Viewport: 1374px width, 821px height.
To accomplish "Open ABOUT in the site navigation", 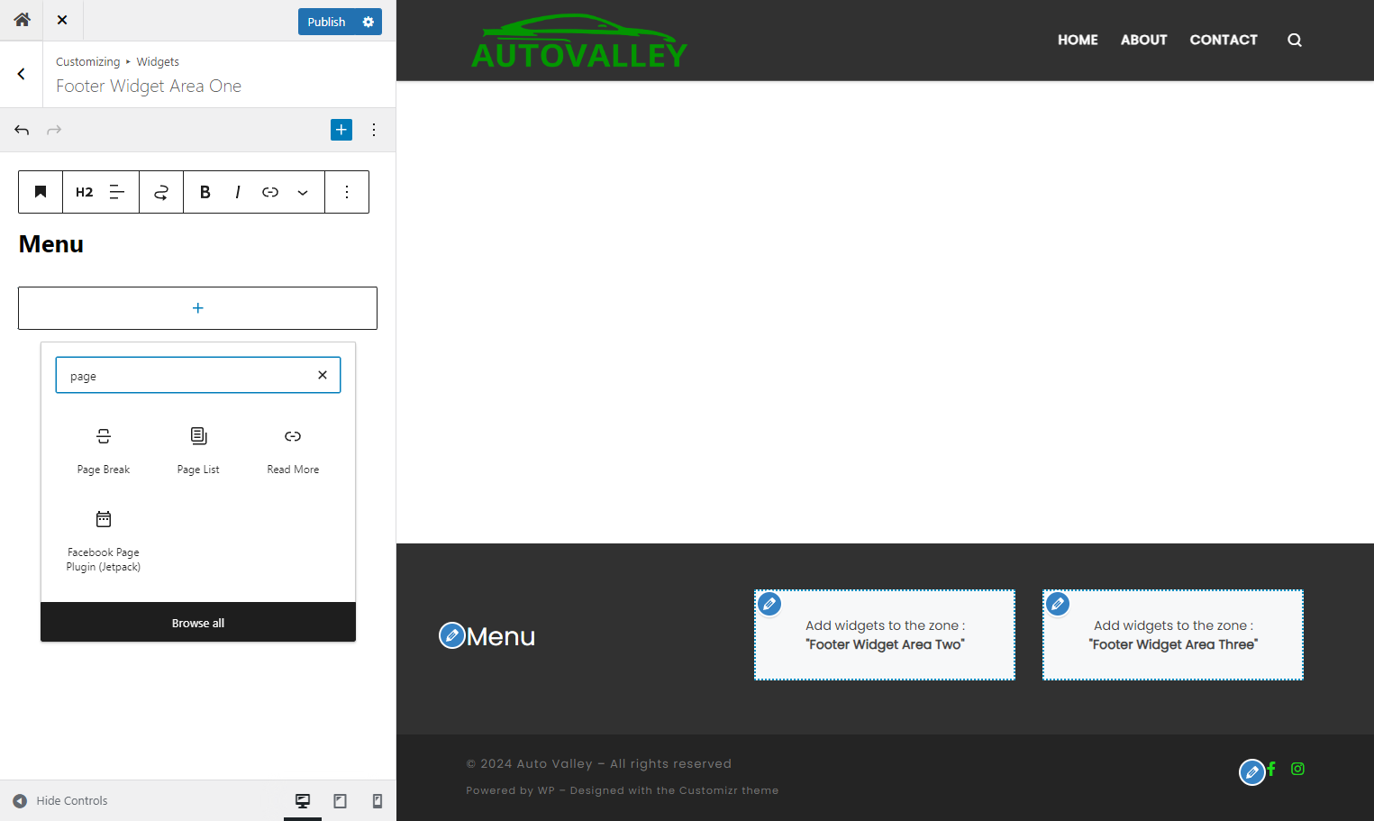I will [1144, 40].
